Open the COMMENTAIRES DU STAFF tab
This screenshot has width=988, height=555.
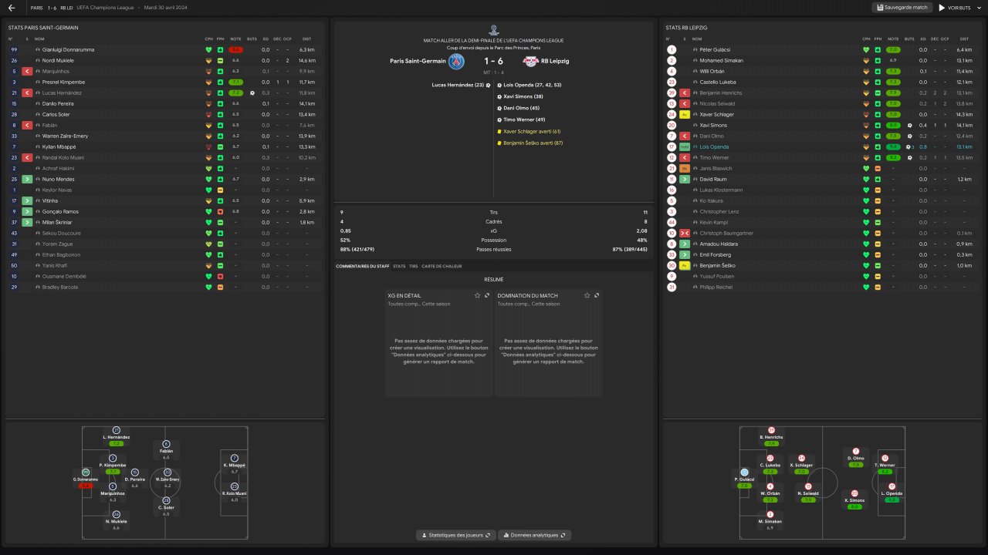[x=362, y=266]
